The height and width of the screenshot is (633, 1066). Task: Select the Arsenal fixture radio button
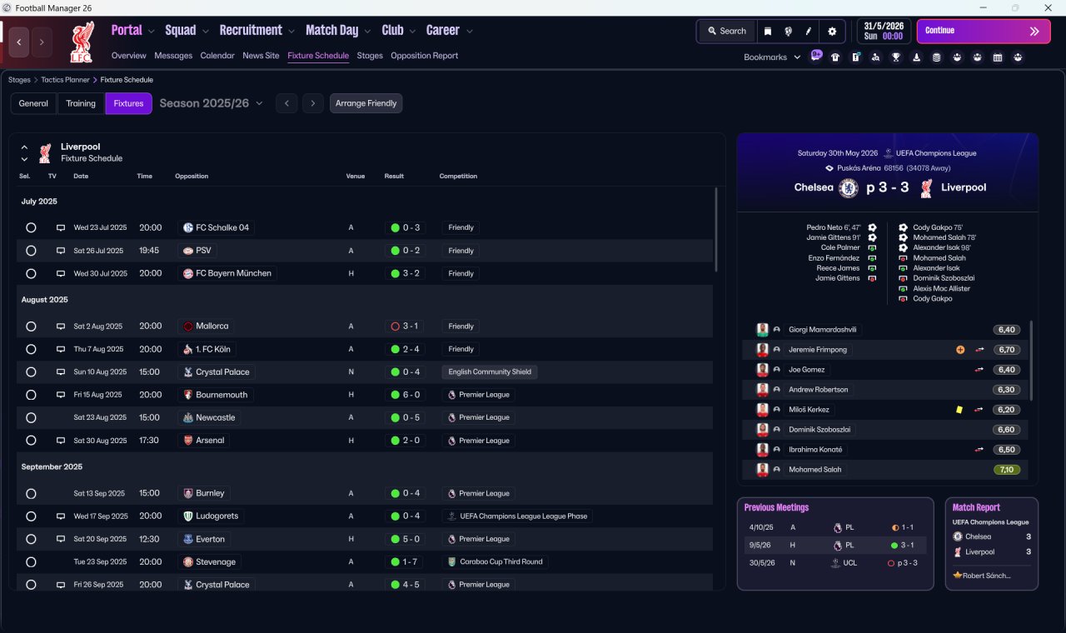(31, 441)
